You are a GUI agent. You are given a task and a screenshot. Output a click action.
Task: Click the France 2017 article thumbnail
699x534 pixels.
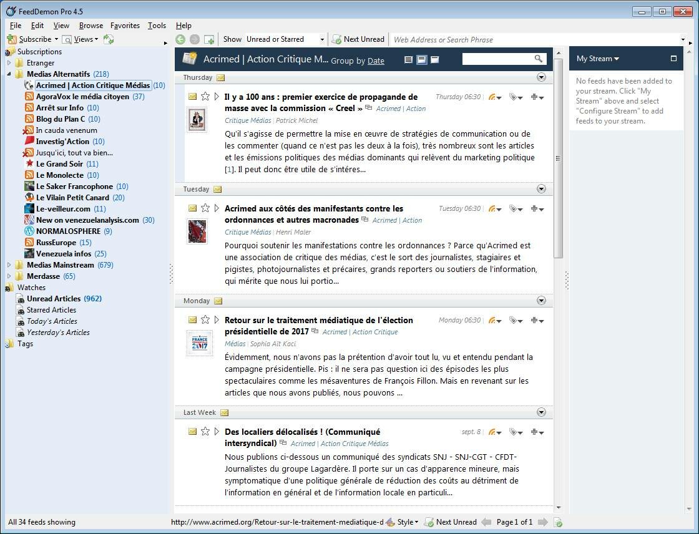point(199,342)
